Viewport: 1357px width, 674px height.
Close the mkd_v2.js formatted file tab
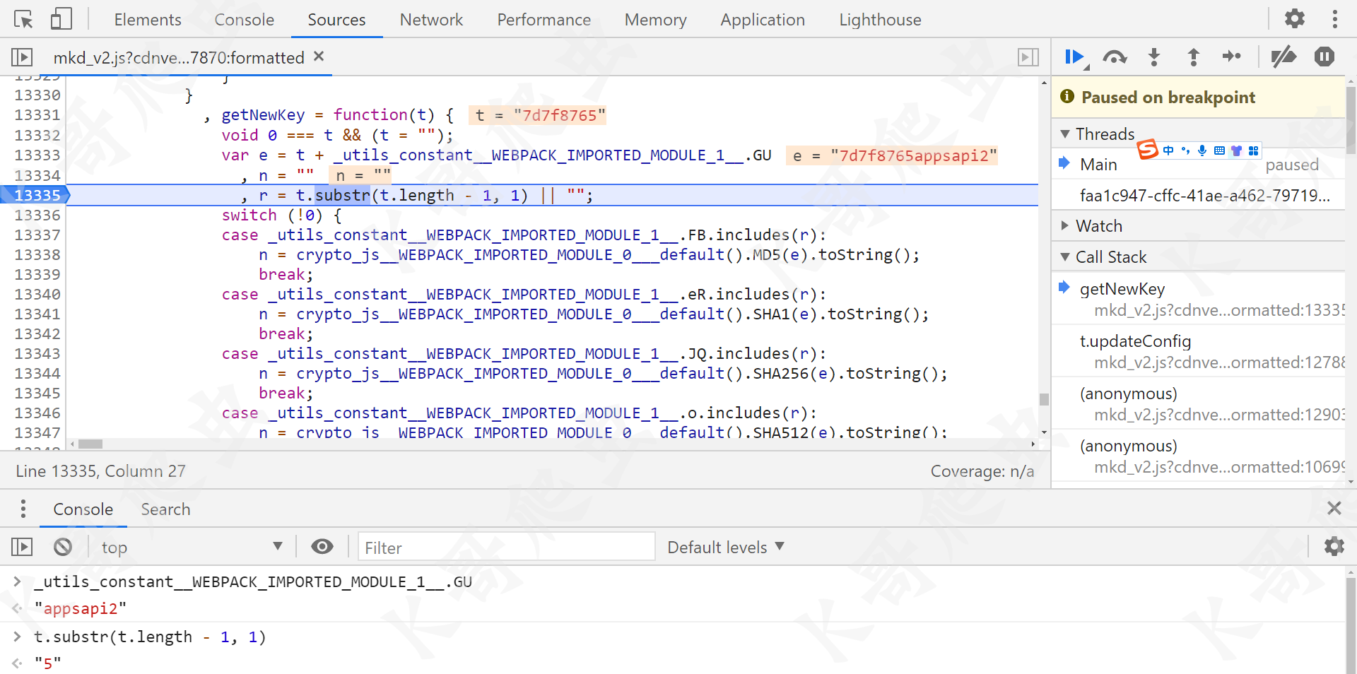(319, 57)
